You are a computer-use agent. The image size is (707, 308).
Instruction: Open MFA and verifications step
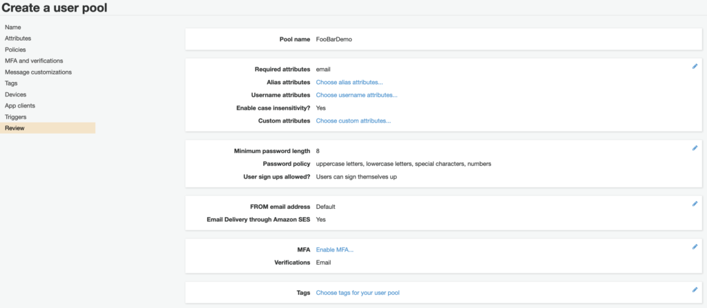coord(33,61)
